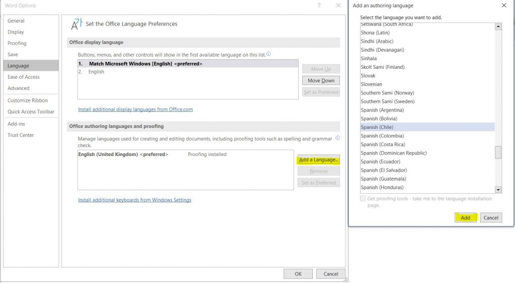Open Install additional display languages link
This screenshot has width=515, height=283.
coord(135,109)
